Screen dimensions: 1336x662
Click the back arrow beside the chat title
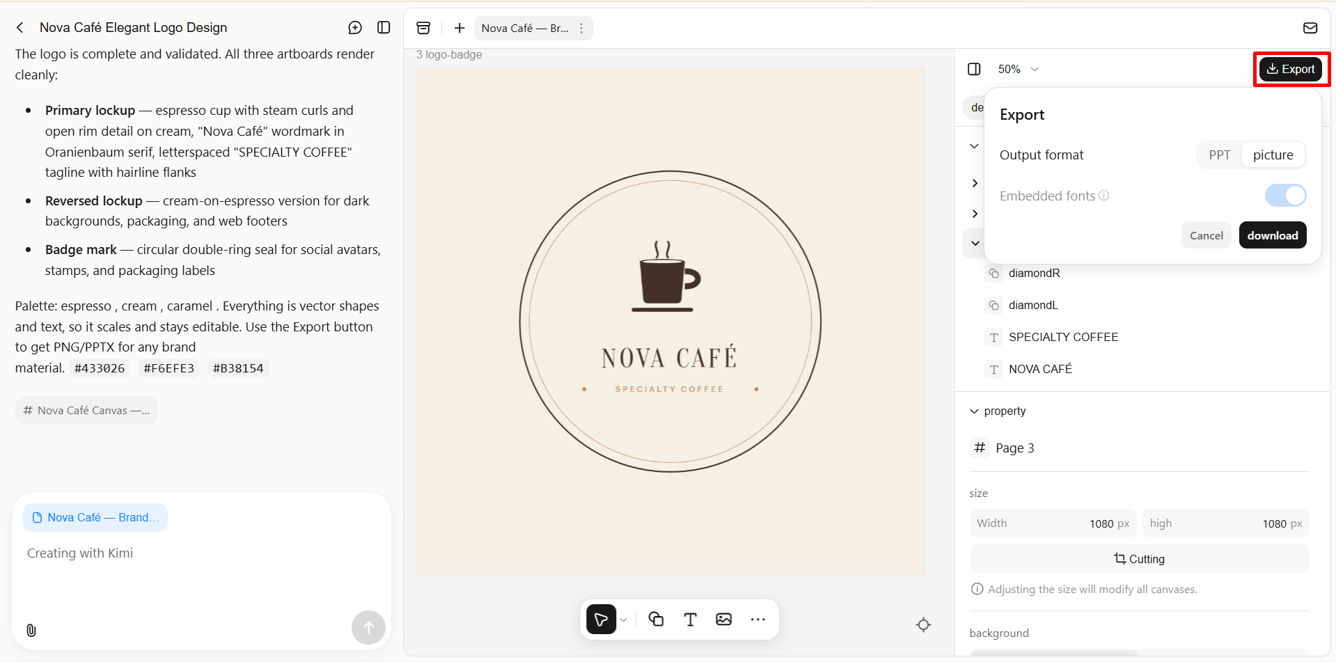tap(20, 28)
